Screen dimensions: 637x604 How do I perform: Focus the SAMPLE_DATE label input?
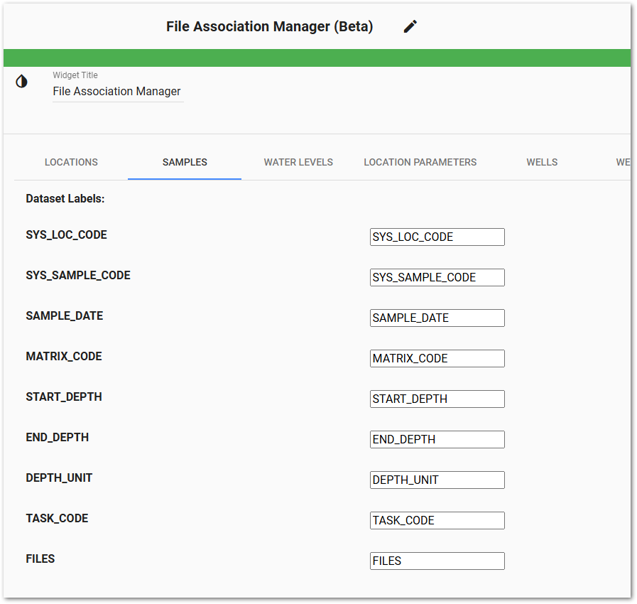(437, 318)
